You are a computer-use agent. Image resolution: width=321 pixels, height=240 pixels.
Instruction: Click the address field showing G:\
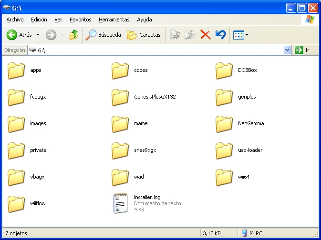click(x=157, y=50)
